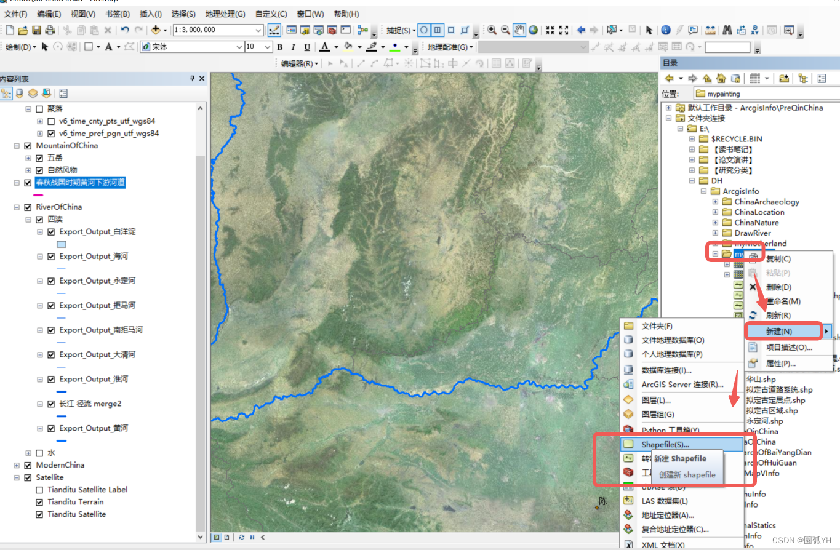Open the ModelBuilder window icon
Image resolution: width=840 pixels, height=550 pixels.
(x=362, y=30)
